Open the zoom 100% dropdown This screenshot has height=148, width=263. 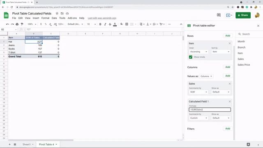pyautogui.click(x=32, y=24)
